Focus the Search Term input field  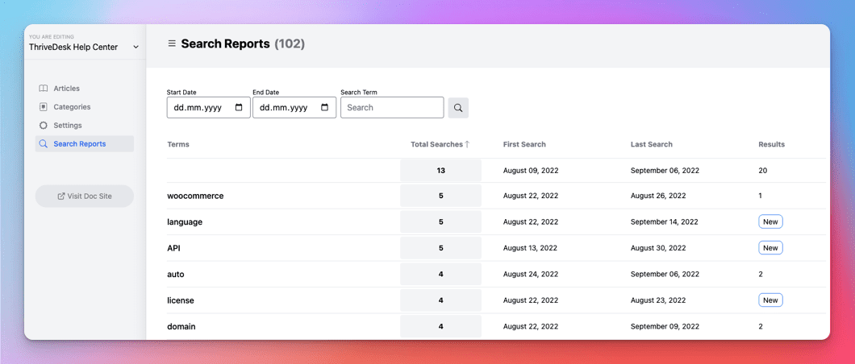392,108
